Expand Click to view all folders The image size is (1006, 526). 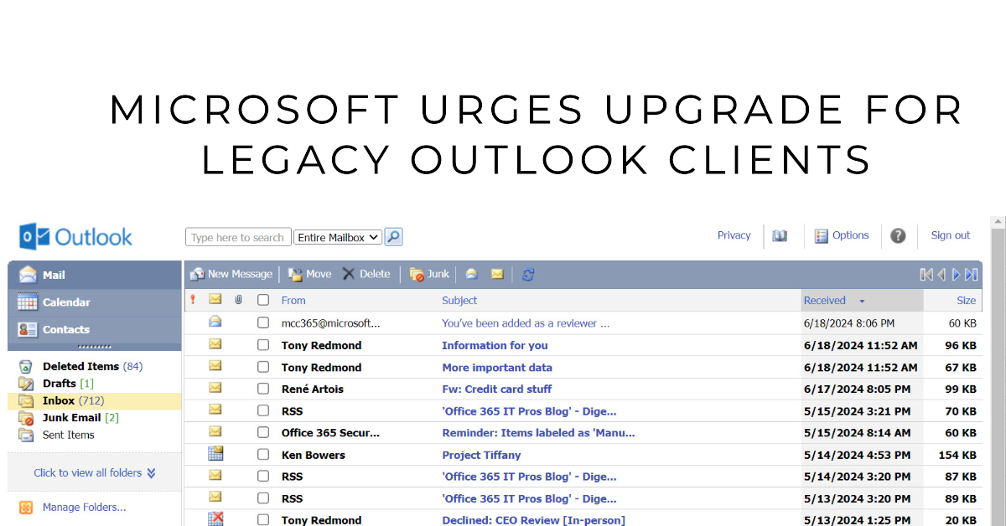click(94, 472)
